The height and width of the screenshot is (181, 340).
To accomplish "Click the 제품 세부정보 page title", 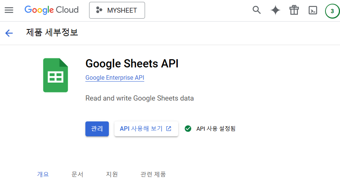I will coord(52,32).
